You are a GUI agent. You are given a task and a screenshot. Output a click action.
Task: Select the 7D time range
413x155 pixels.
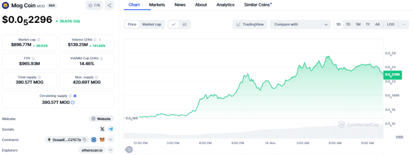point(348,24)
